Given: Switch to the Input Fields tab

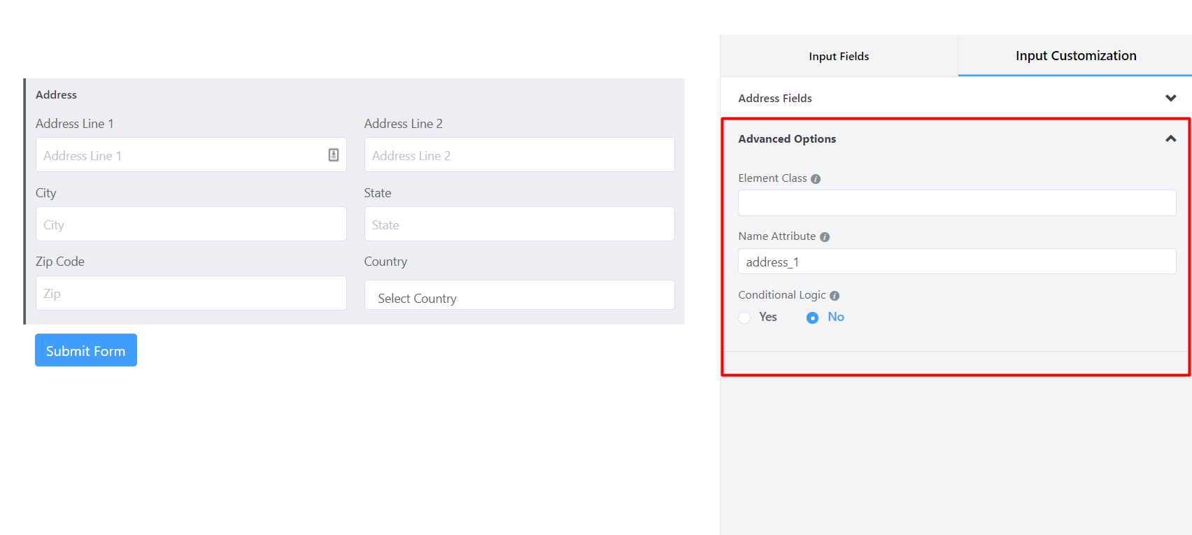Looking at the screenshot, I should 839,57.
